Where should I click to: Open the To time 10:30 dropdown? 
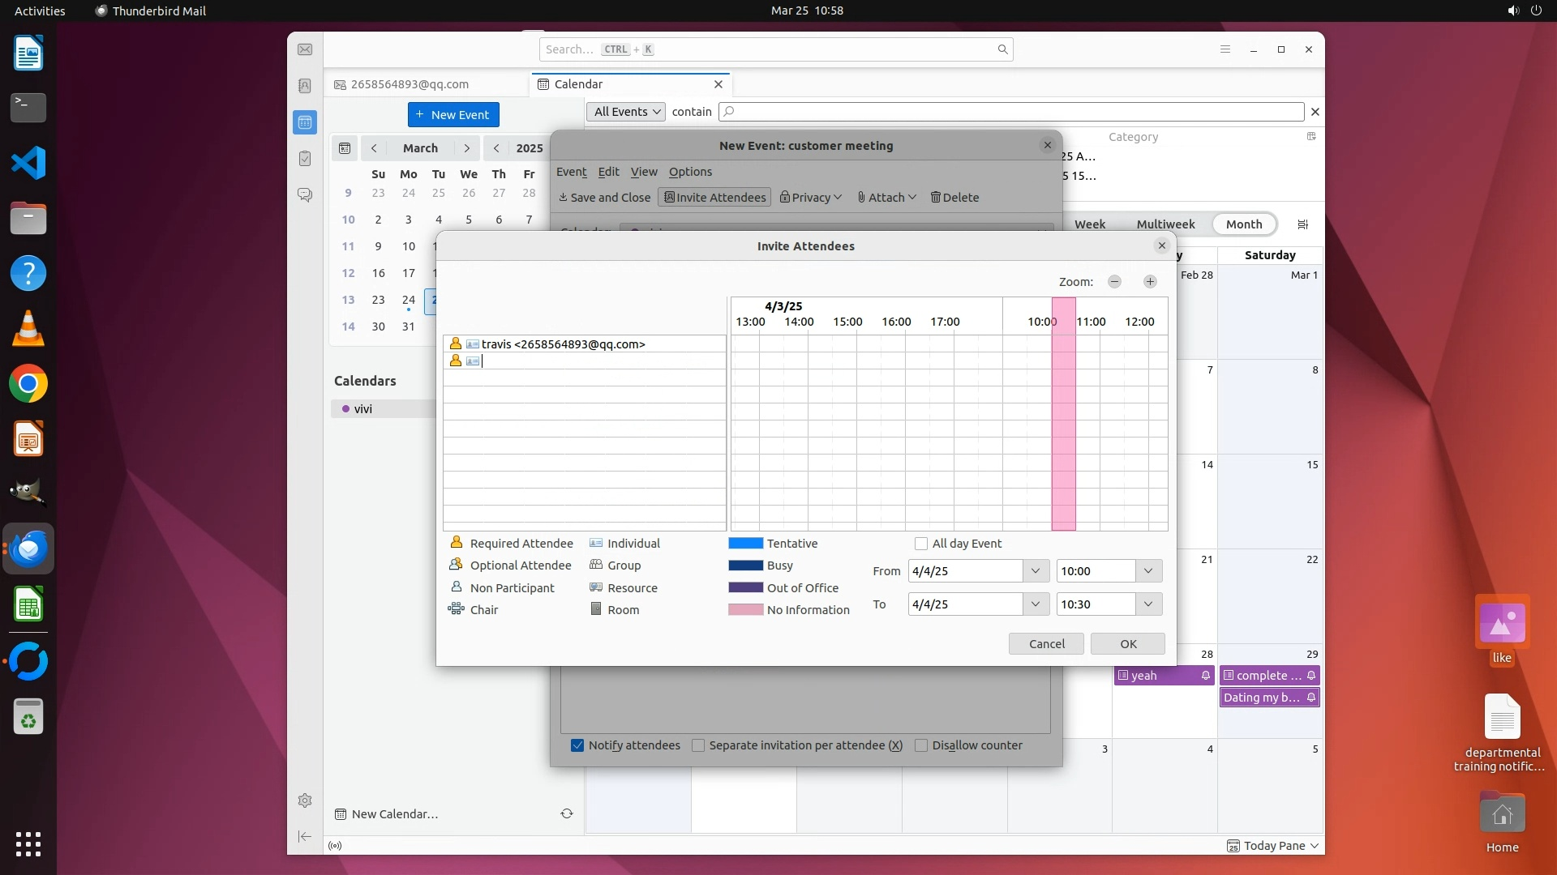coord(1148,604)
